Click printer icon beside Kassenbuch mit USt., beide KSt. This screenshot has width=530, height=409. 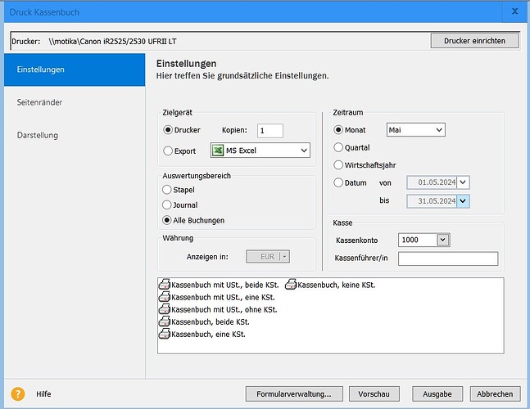pos(165,285)
